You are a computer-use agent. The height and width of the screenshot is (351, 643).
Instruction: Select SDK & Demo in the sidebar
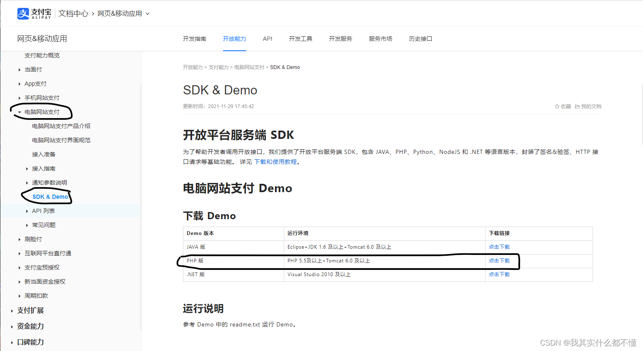point(50,197)
